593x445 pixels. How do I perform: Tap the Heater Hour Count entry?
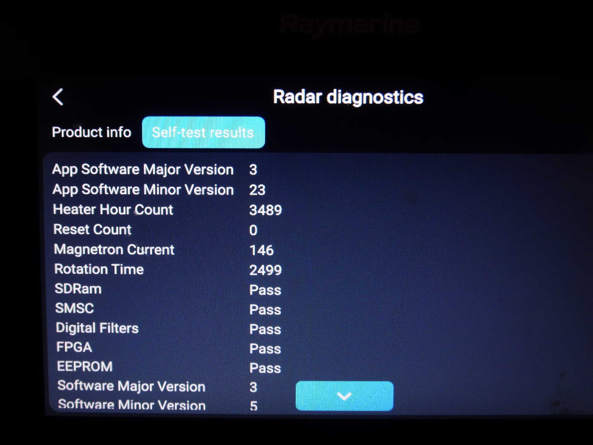tap(113, 209)
